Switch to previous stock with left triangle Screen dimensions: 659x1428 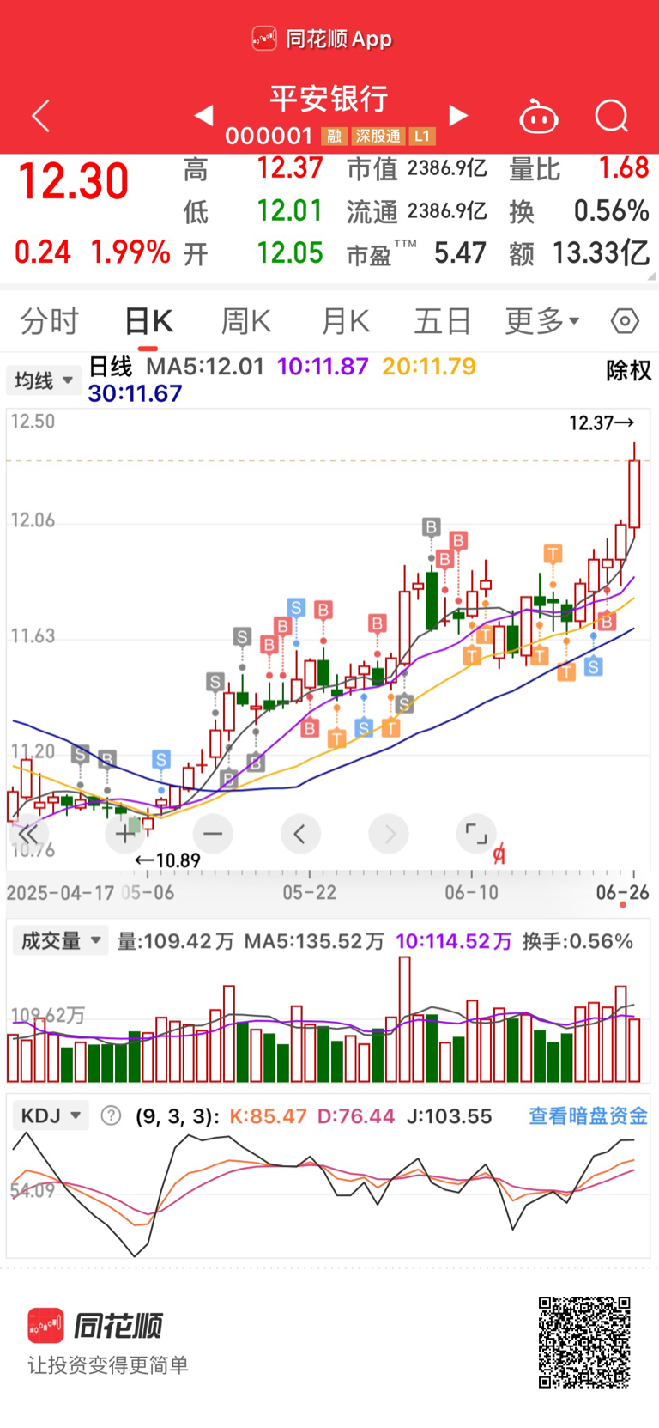(203, 115)
